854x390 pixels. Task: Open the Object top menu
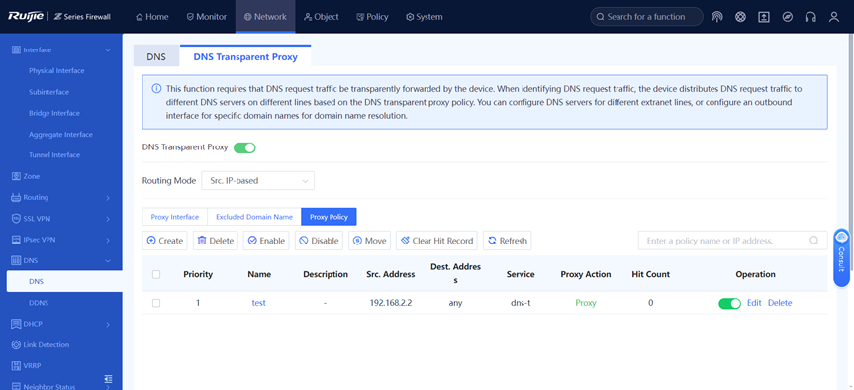pyautogui.click(x=322, y=17)
